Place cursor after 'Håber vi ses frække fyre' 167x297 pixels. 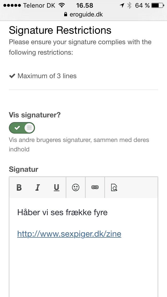coord(108,212)
